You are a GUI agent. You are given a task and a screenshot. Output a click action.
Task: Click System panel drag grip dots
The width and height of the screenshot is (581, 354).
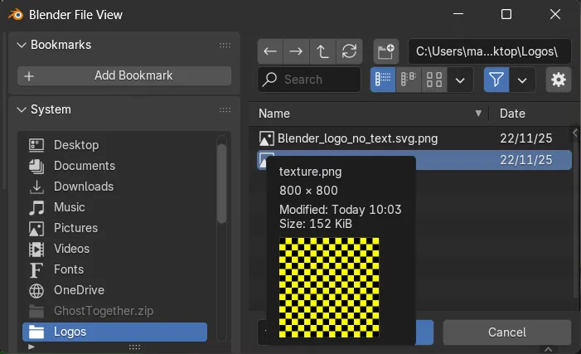[225, 110]
